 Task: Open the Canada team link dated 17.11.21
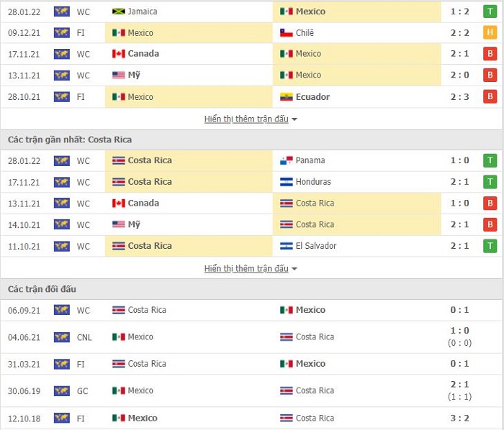pyautogui.click(x=143, y=54)
